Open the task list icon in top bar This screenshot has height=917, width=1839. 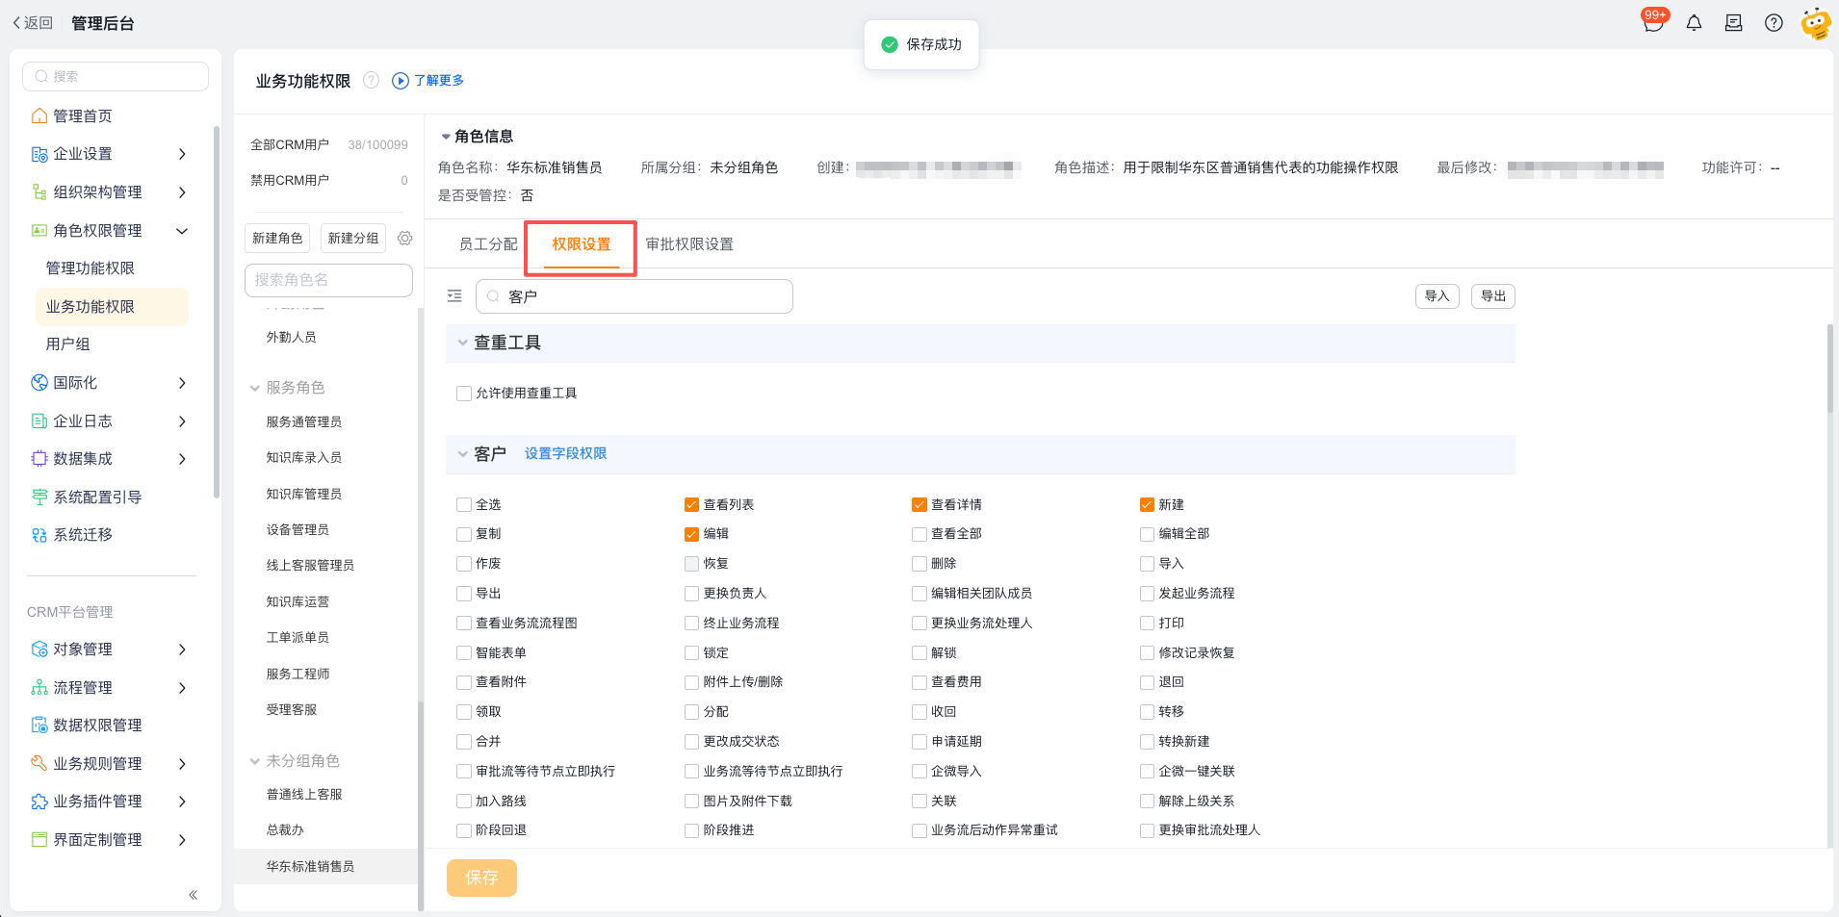tap(1733, 23)
